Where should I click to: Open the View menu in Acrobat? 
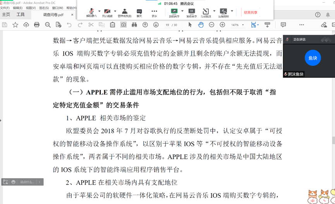point(31,8)
